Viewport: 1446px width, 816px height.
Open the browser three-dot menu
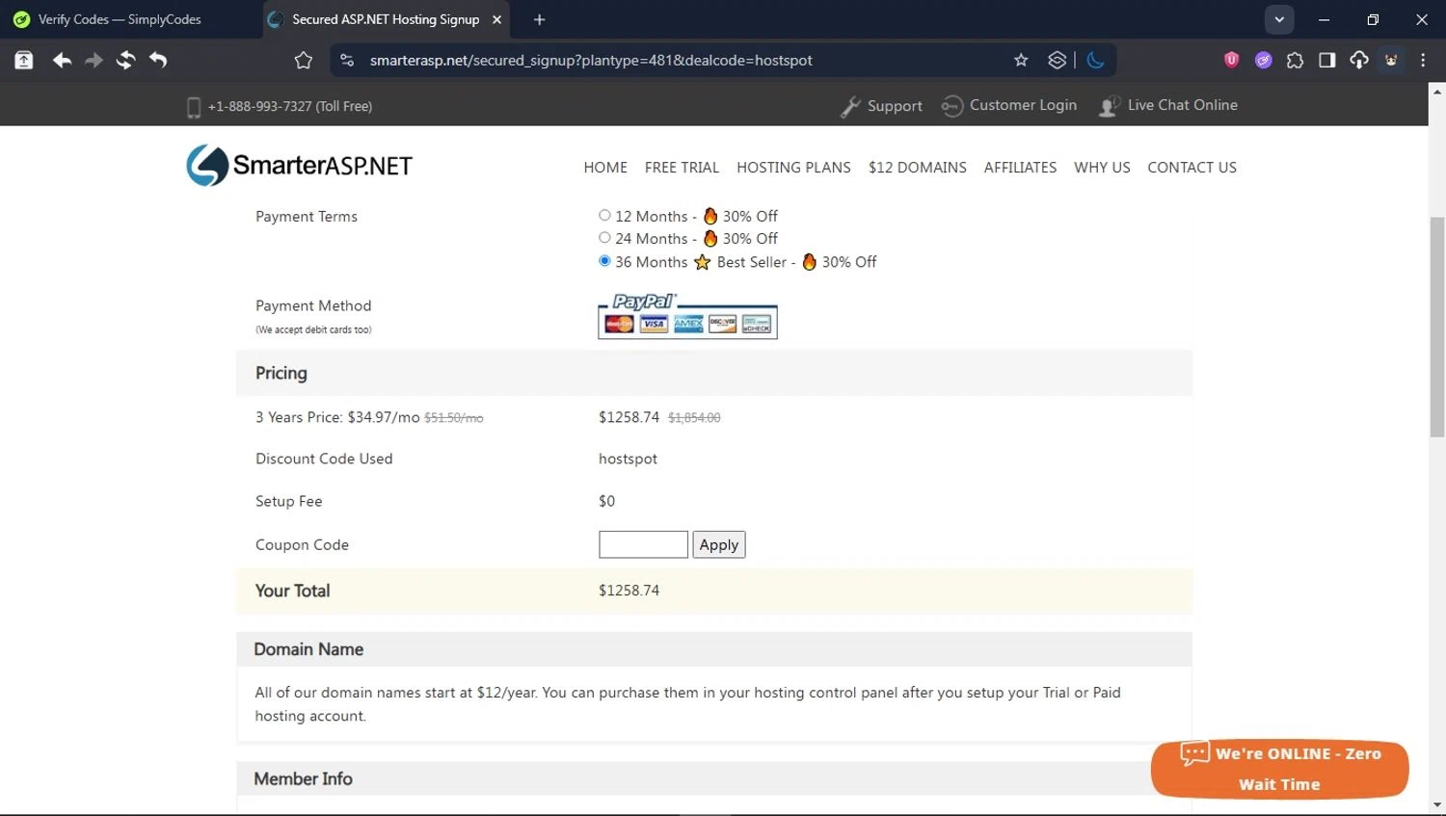(1423, 61)
